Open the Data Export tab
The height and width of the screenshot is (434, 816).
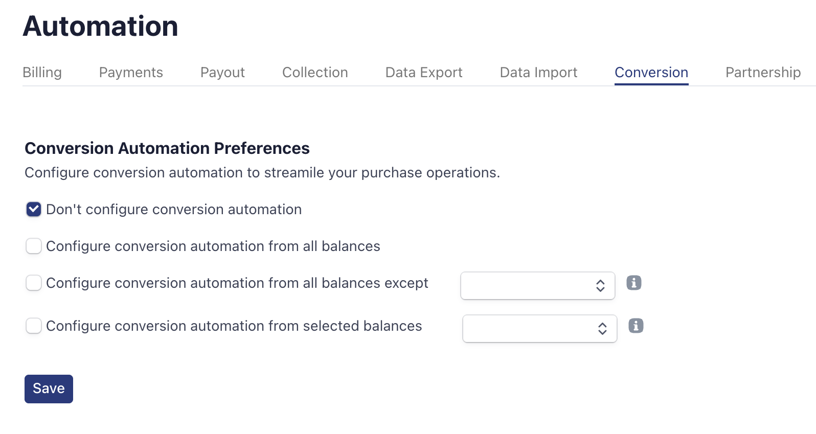click(424, 73)
